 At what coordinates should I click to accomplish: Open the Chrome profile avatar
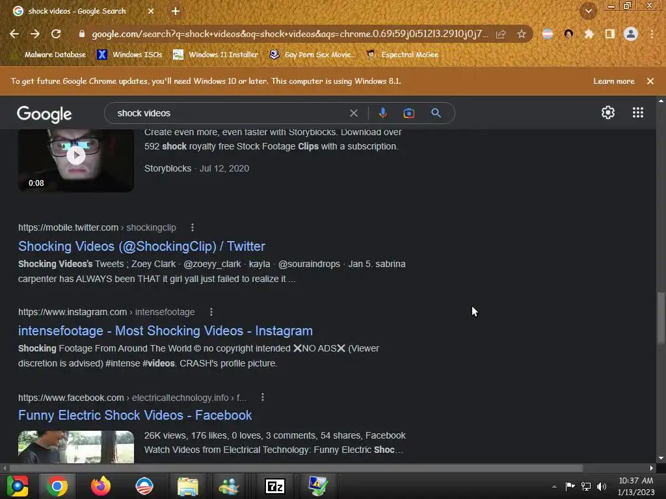(x=631, y=34)
